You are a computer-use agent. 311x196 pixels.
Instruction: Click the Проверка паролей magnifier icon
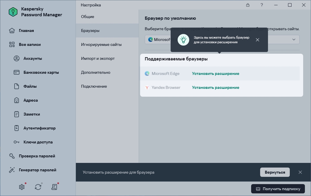click(x=12, y=156)
